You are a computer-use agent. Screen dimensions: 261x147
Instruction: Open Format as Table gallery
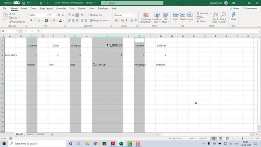pyautogui.click(x=157, y=18)
